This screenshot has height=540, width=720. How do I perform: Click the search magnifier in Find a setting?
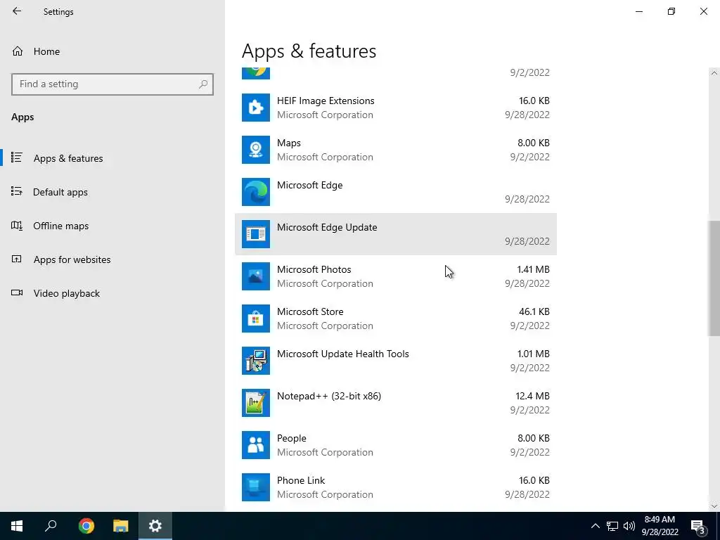pyautogui.click(x=203, y=84)
